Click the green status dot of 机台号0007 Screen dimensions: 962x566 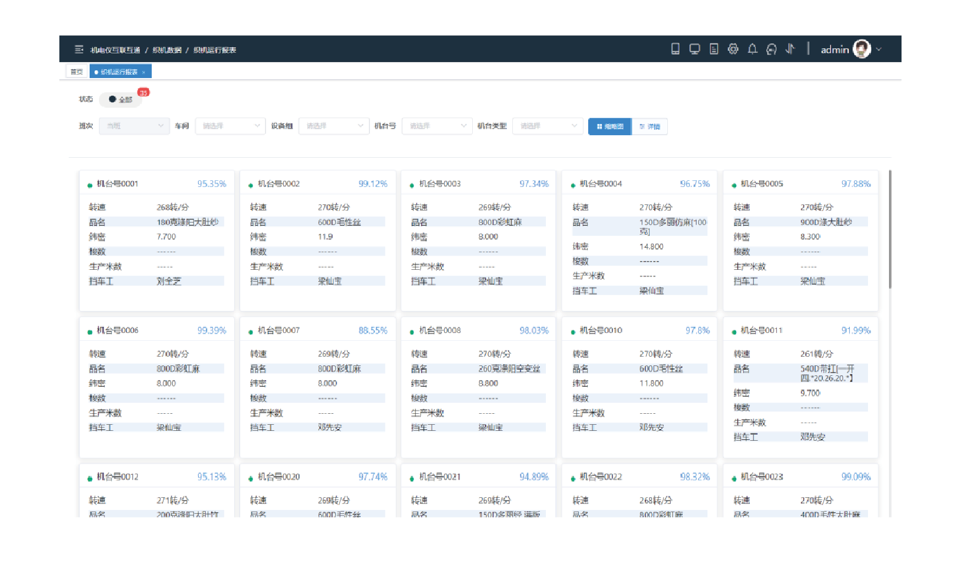pos(251,332)
